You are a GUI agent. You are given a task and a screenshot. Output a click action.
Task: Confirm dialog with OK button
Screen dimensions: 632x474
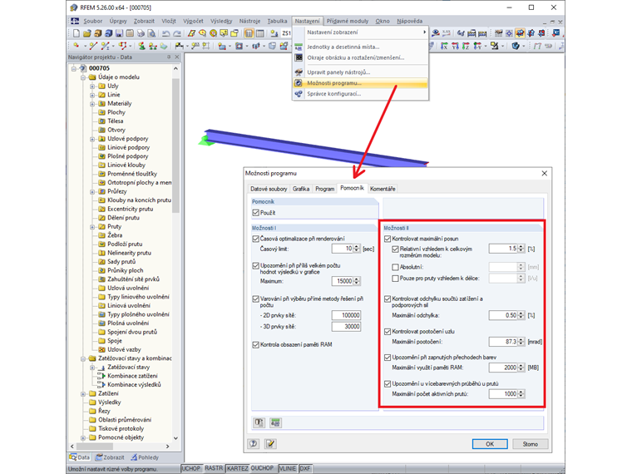point(490,444)
